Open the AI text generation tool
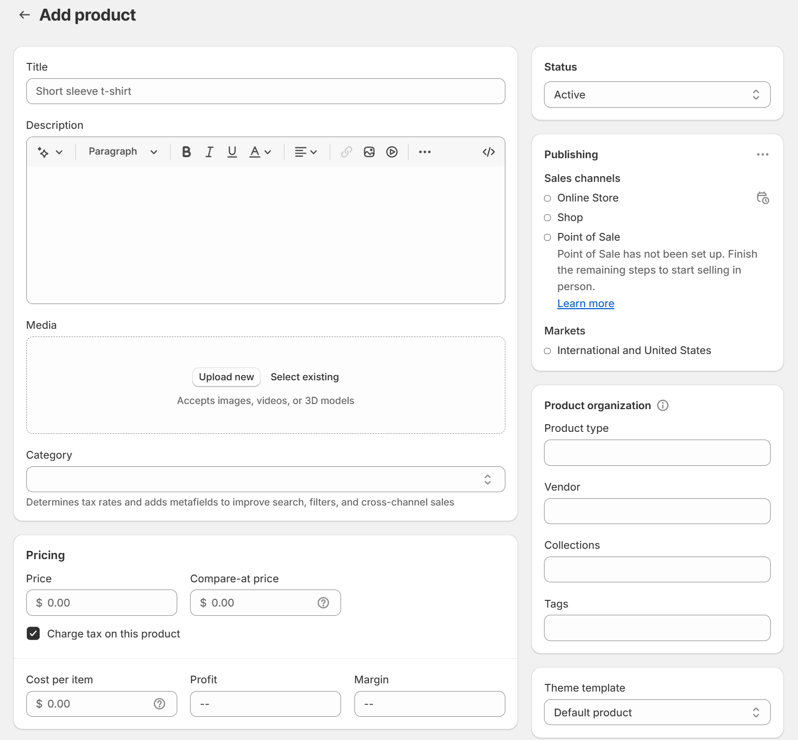Screen dimensions: 798x740 (50, 152)
